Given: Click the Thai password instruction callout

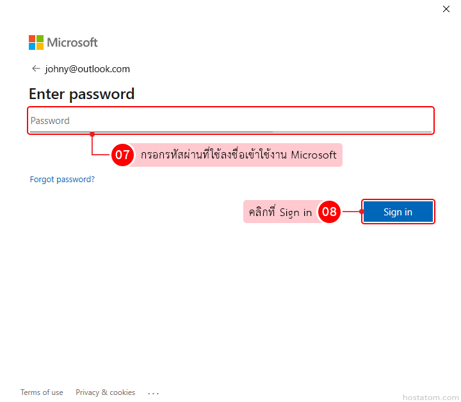Looking at the screenshot, I should 238,155.
